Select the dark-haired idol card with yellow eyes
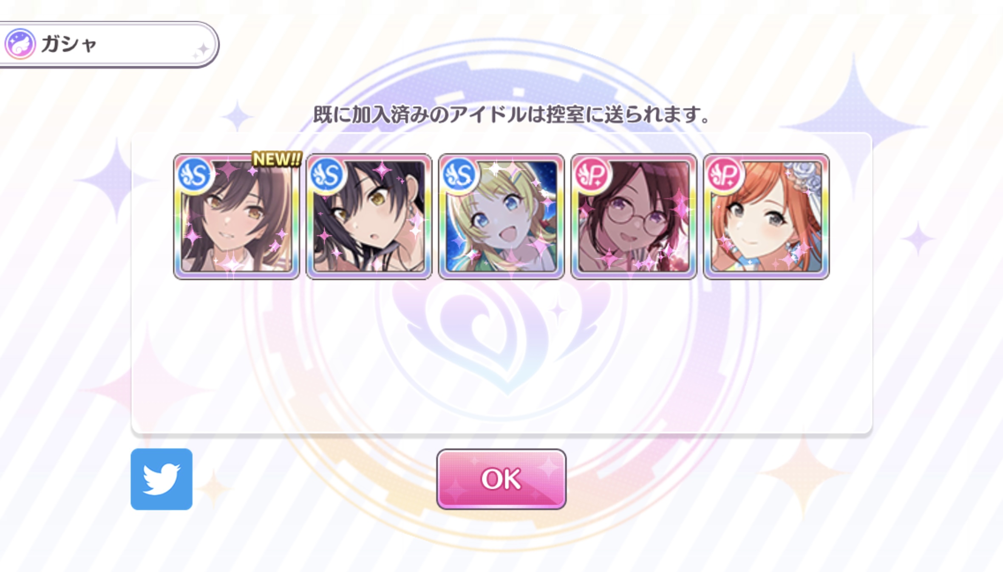1003x572 pixels. click(369, 217)
